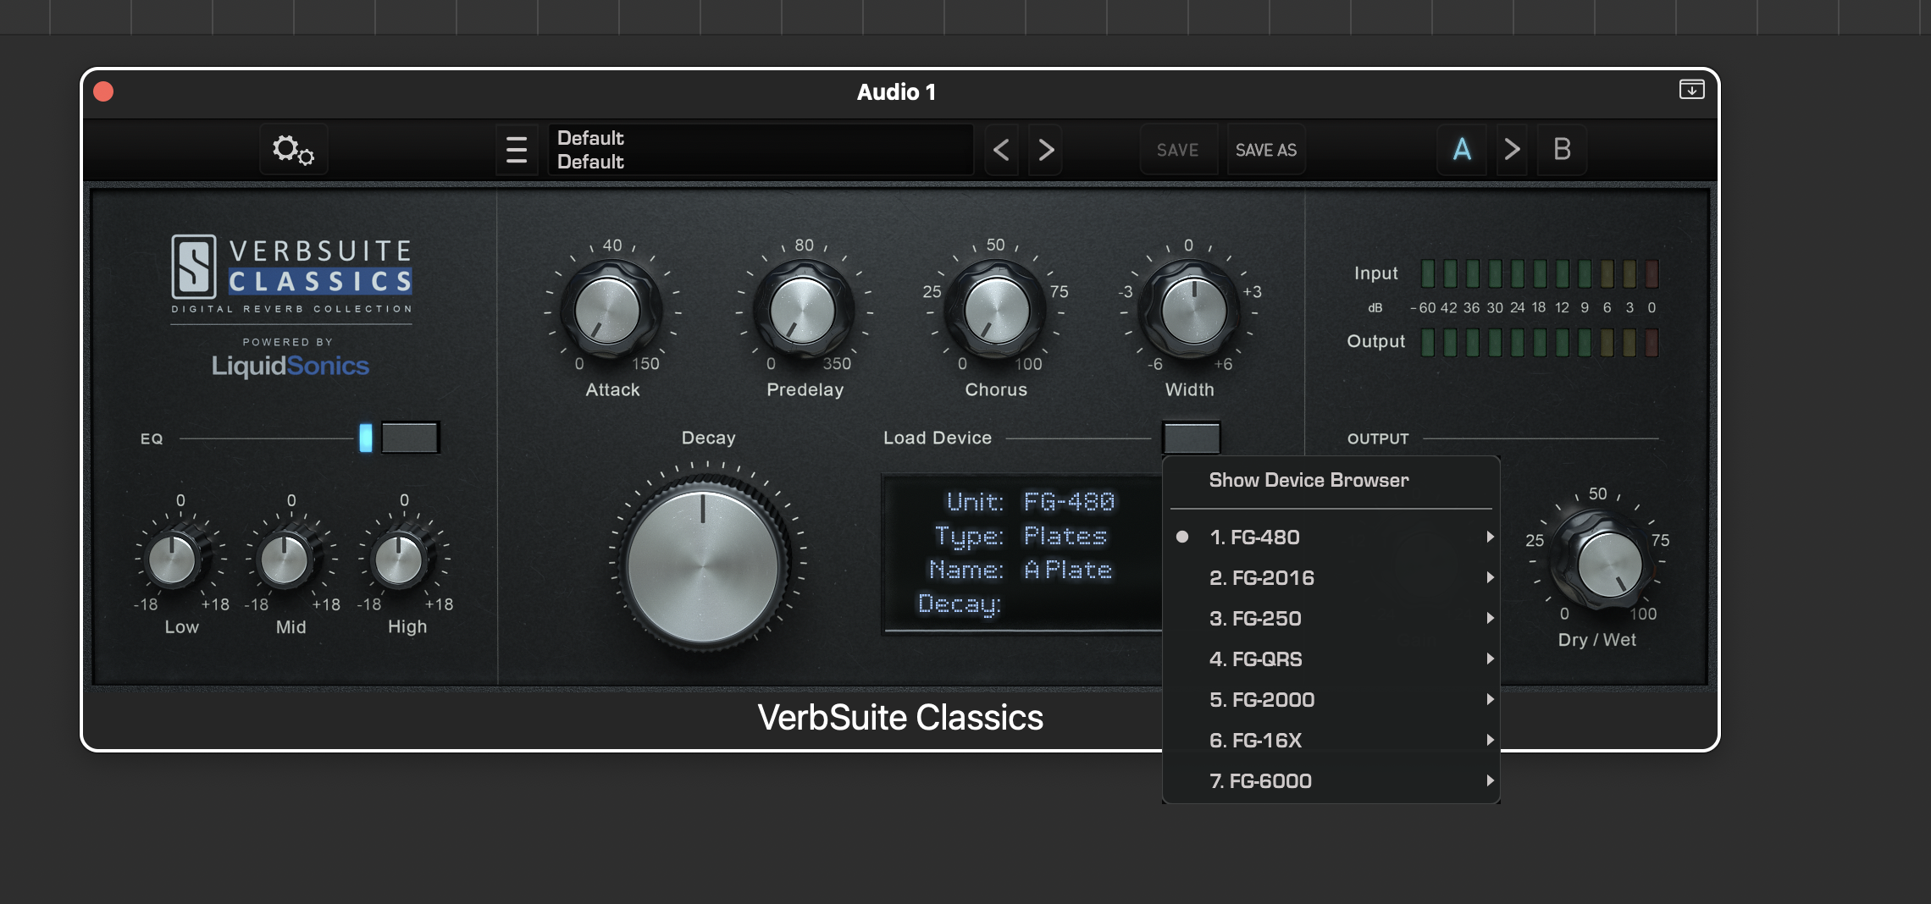Go to next preset arrow
1931x904 pixels.
1046,150
